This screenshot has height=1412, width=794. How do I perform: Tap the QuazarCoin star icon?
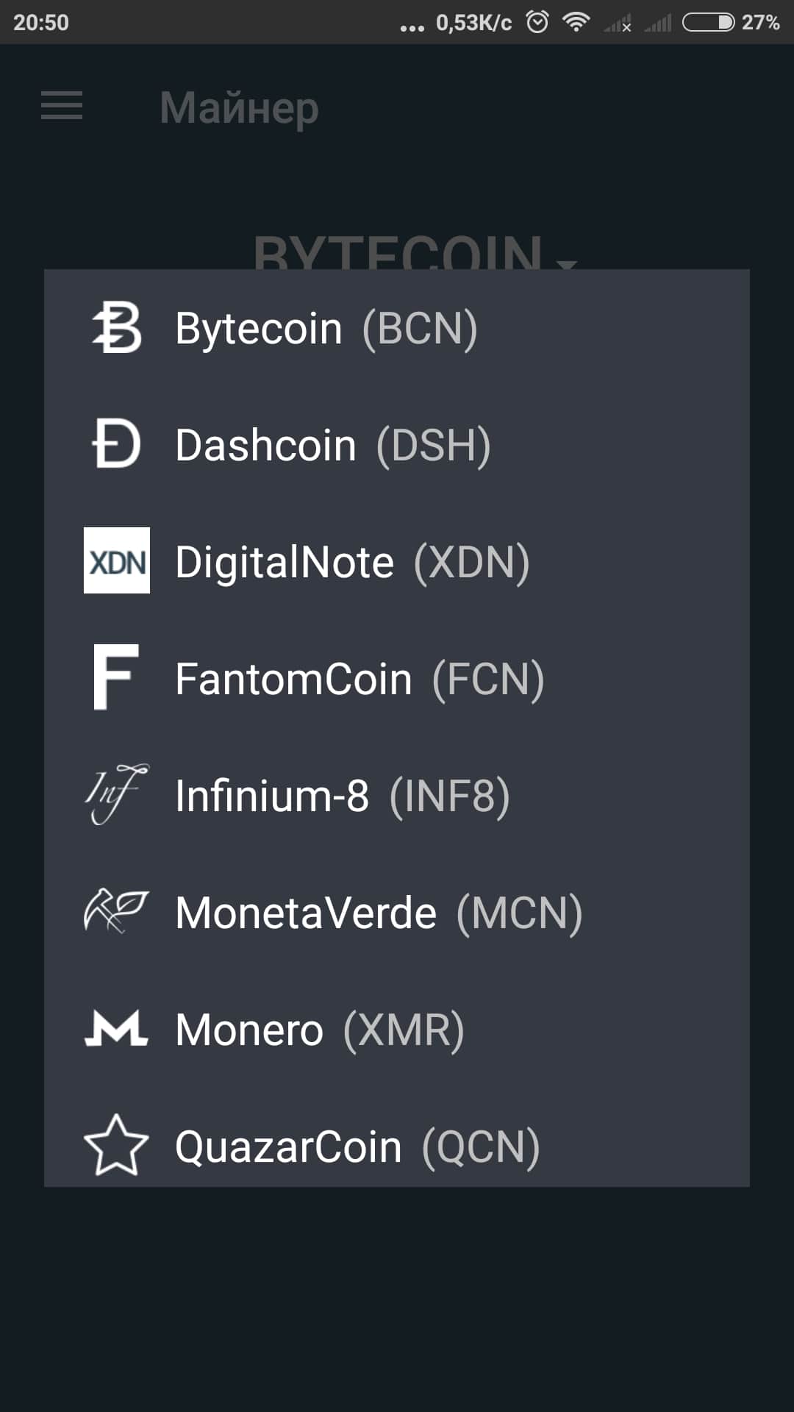(x=116, y=1145)
